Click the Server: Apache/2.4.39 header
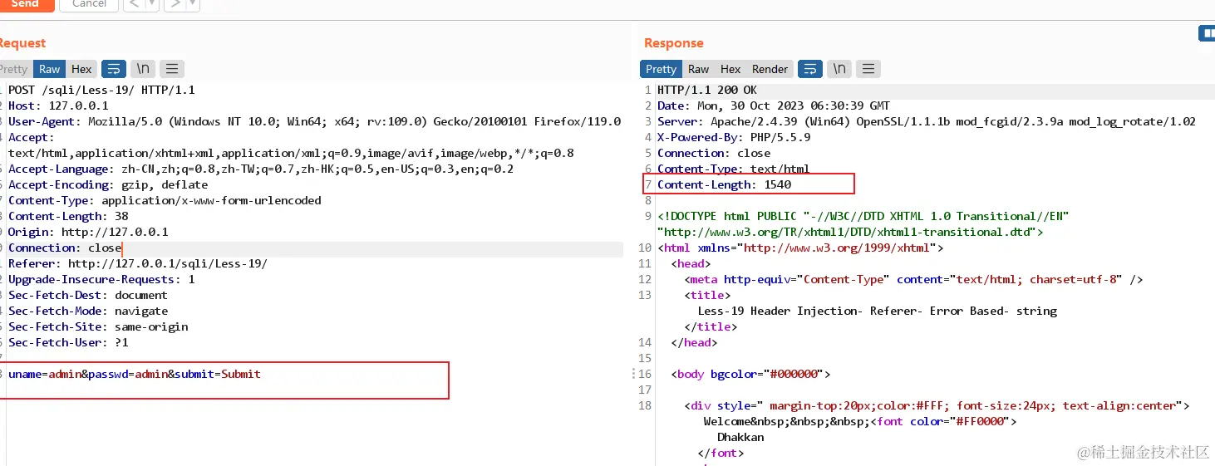Screen dimensions: 1215x466 [927, 121]
